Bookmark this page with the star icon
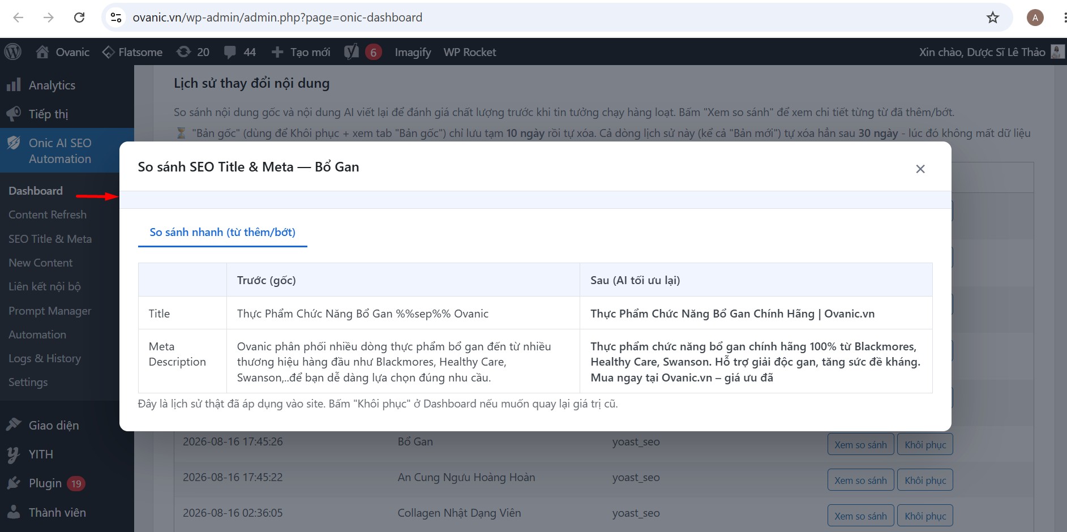This screenshot has width=1067, height=532. pos(993,18)
